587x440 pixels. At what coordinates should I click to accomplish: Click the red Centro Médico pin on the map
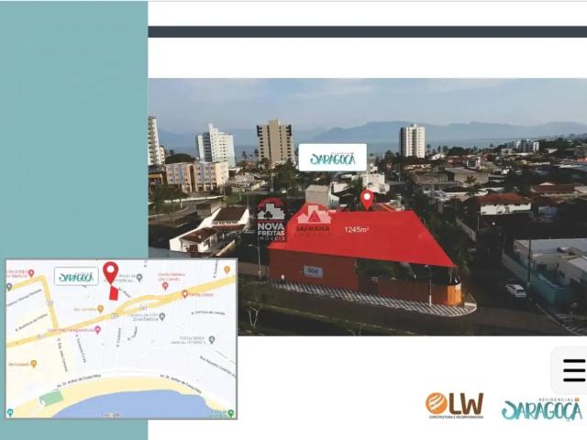coord(165,286)
